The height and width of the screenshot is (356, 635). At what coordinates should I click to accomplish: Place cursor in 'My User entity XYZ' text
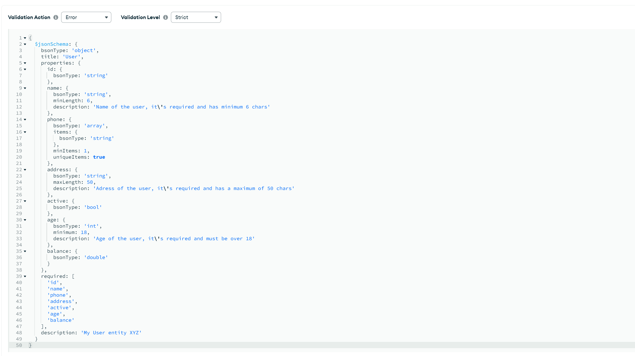coord(111,333)
